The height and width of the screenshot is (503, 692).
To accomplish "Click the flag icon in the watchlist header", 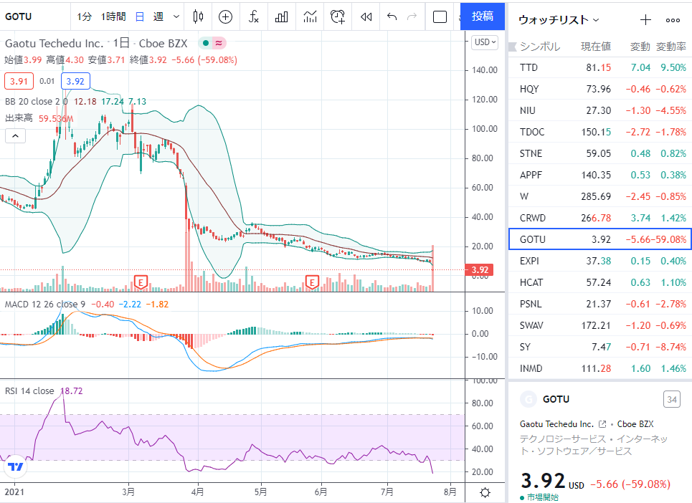I will point(513,47).
